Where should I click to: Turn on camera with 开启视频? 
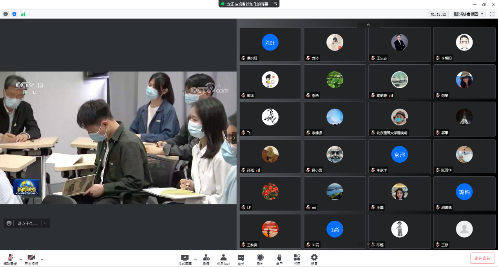pyautogui.click(x=31, y=259)
